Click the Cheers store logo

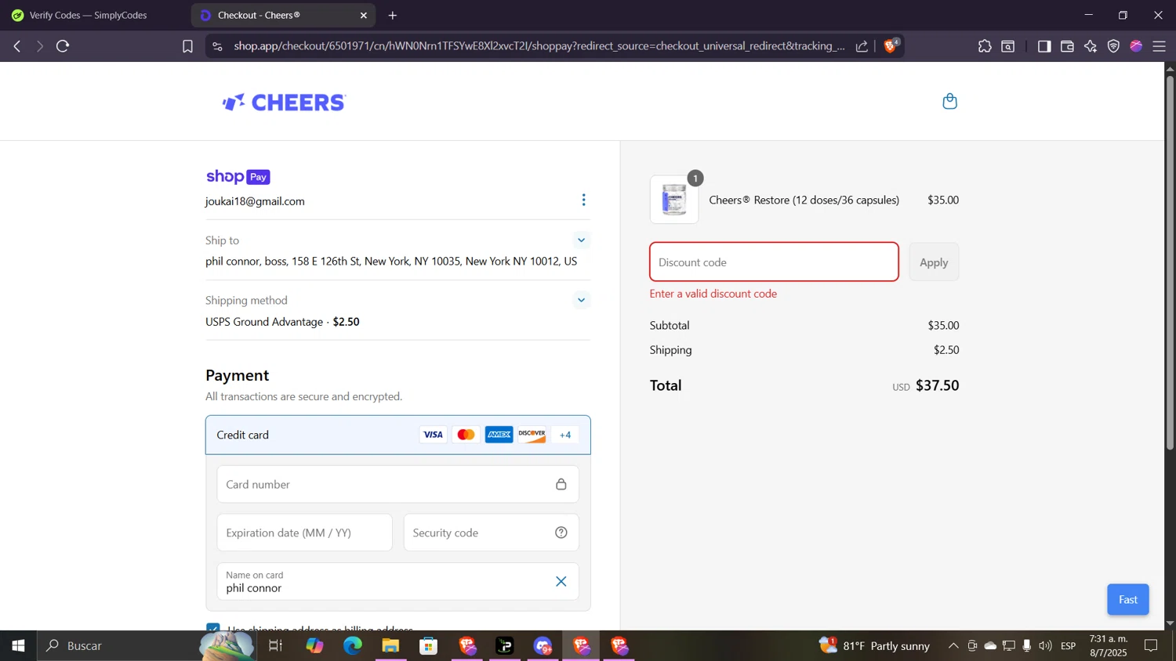point(284,102)
